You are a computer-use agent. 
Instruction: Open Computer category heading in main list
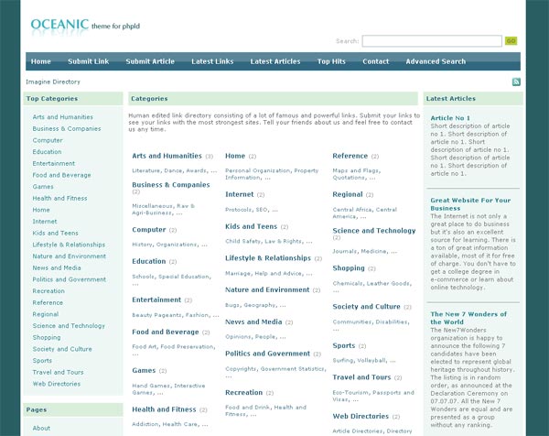tap(149, 230)
